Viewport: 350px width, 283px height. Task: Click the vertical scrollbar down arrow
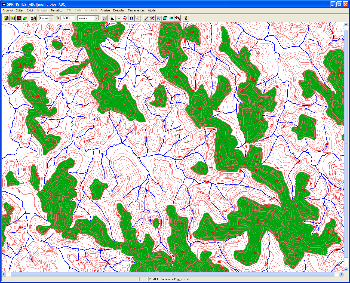346,270
